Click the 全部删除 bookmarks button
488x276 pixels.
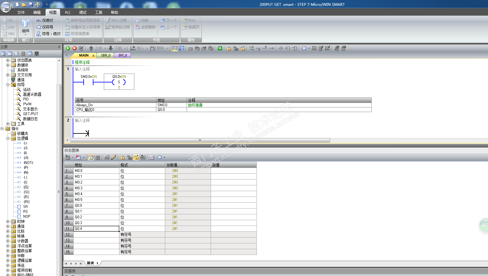point(145,27)
